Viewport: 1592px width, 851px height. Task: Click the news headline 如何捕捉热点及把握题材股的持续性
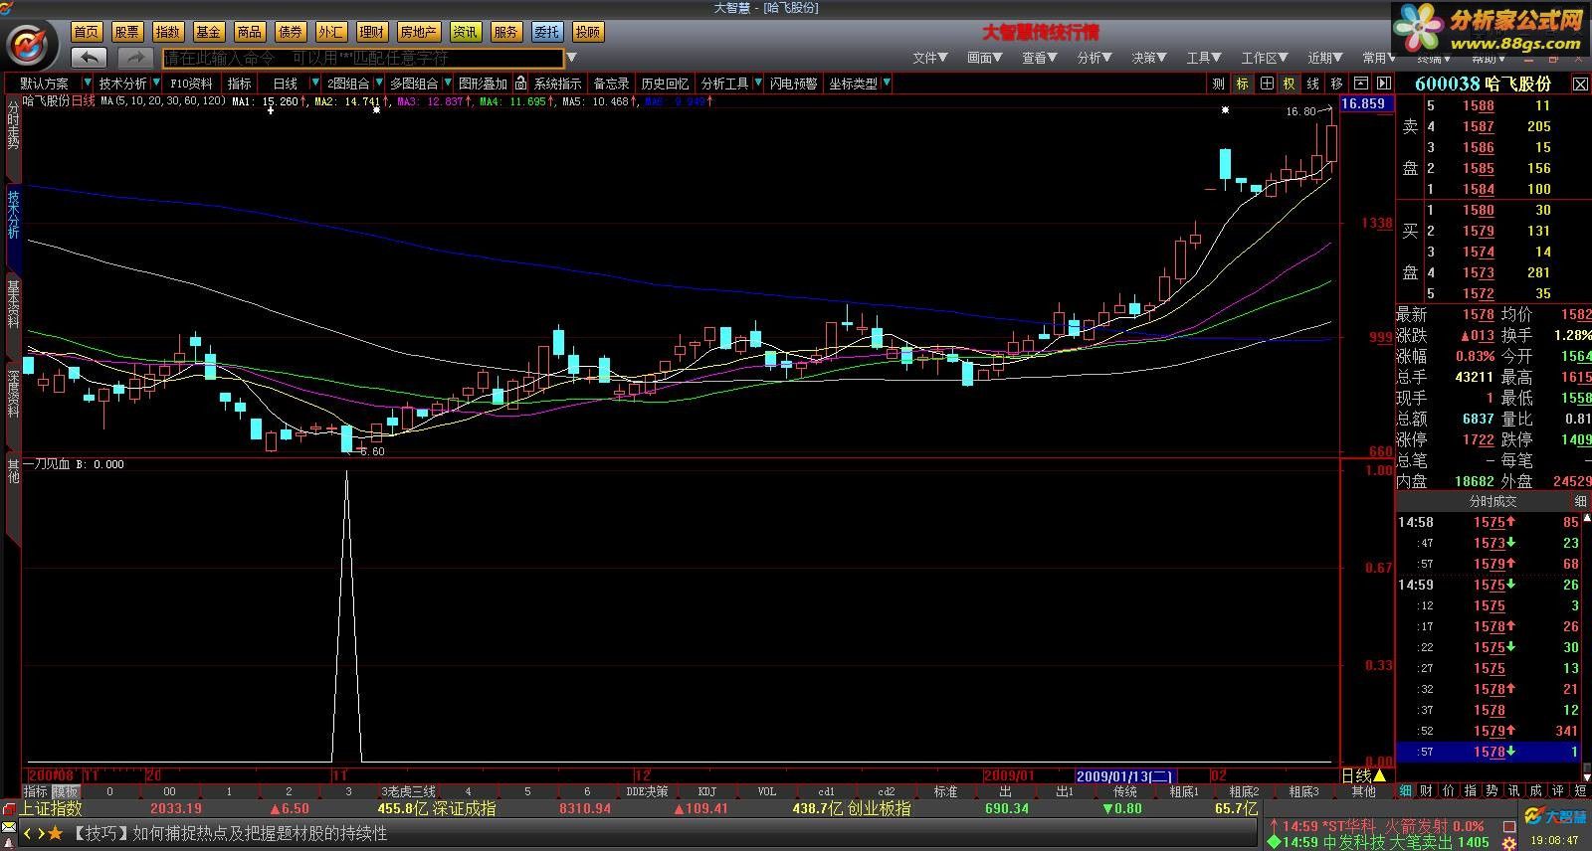coord(259,833)
